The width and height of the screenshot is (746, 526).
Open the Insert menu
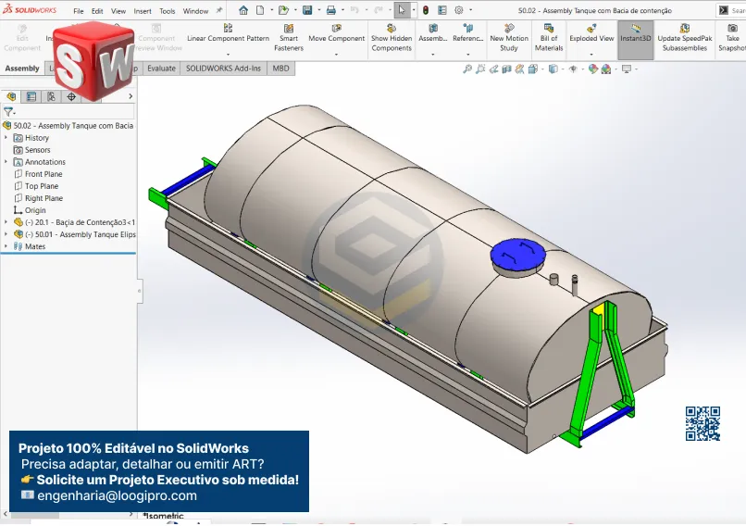(143, 11)
